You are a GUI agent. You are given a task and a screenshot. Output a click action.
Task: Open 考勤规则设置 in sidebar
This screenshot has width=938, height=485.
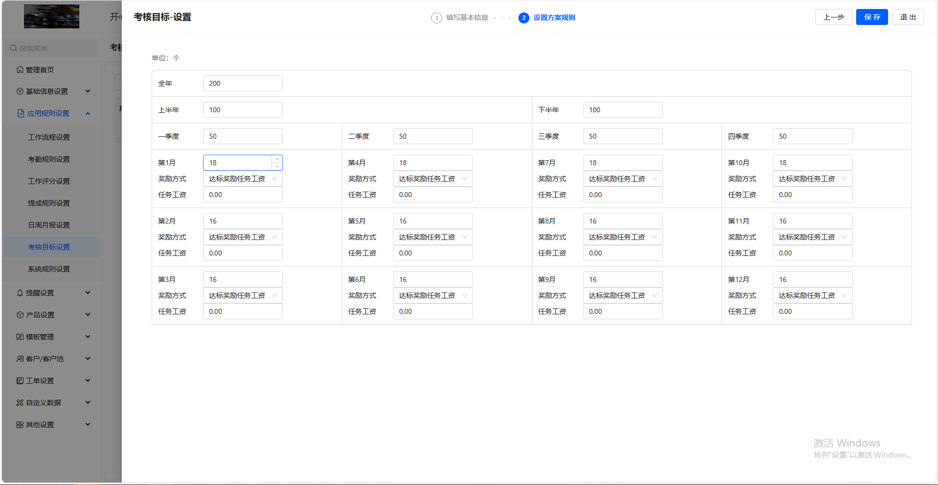coord(49,159)
